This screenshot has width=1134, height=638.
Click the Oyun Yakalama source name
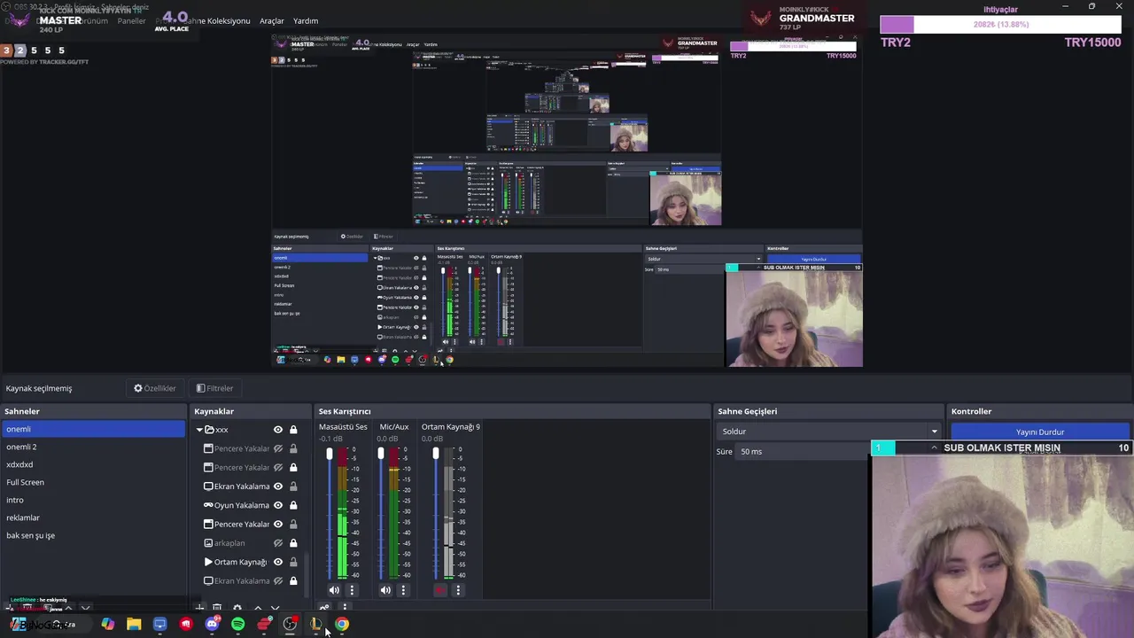click(x=242, y=505)
